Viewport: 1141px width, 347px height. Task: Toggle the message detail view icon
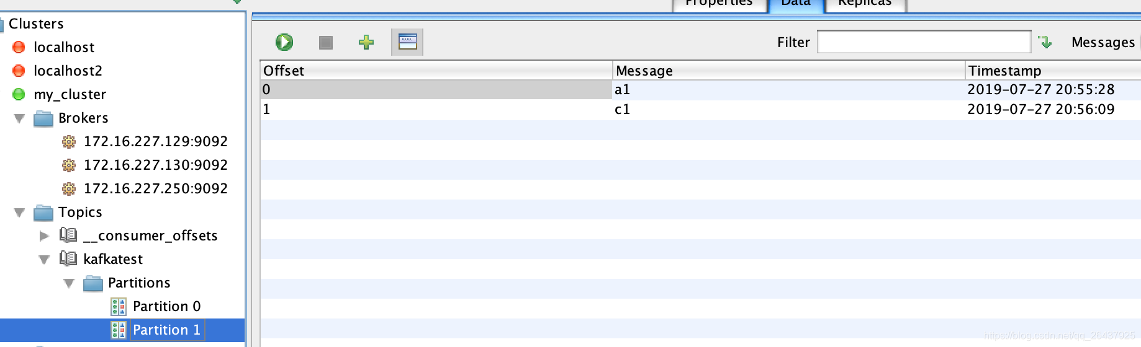[407, 42]
